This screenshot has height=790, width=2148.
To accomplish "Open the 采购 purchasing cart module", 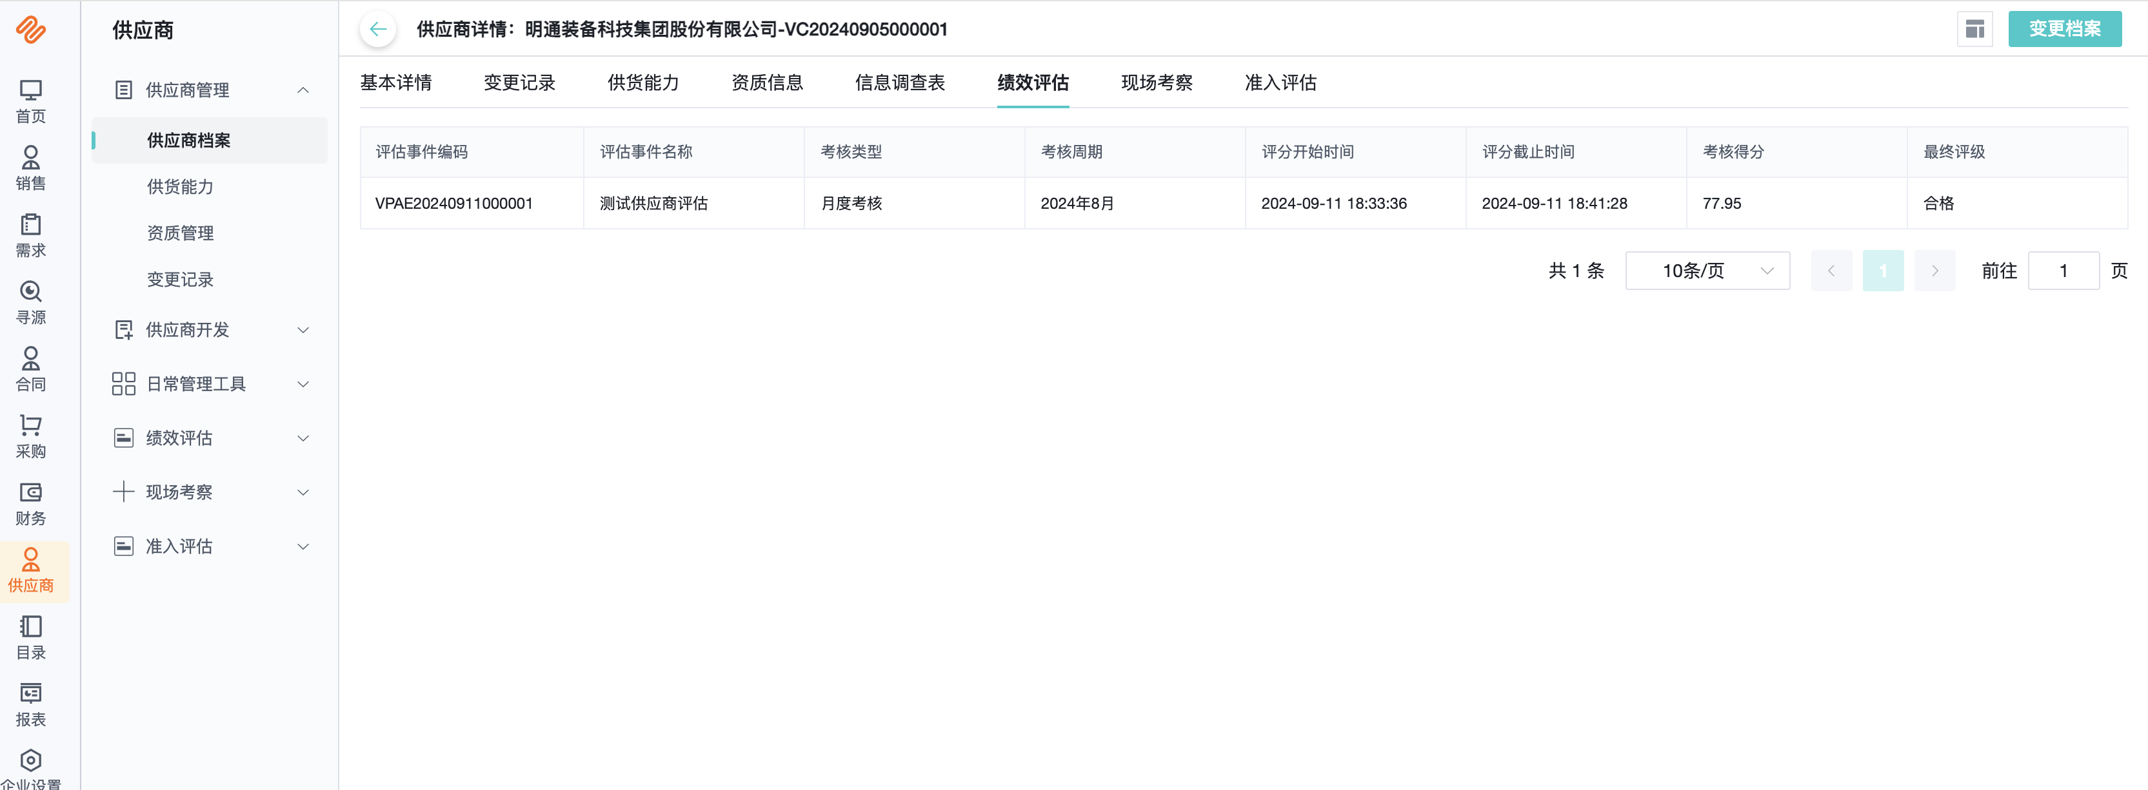I will (x=31, y=438).
